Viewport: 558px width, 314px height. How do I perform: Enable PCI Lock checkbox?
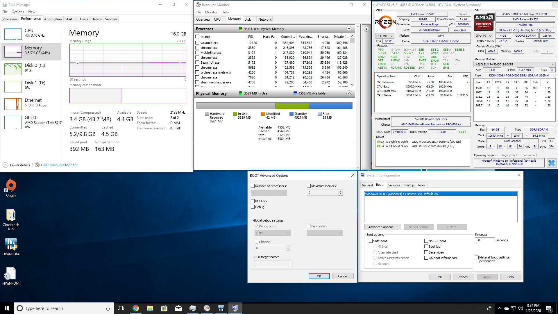tap(253, 201)
